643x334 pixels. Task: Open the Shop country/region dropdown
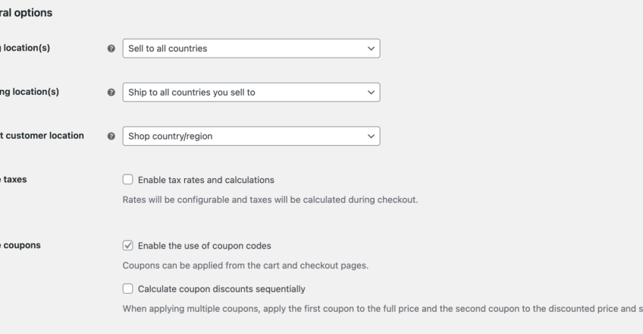pyautogui.click(x=251, y=137)
